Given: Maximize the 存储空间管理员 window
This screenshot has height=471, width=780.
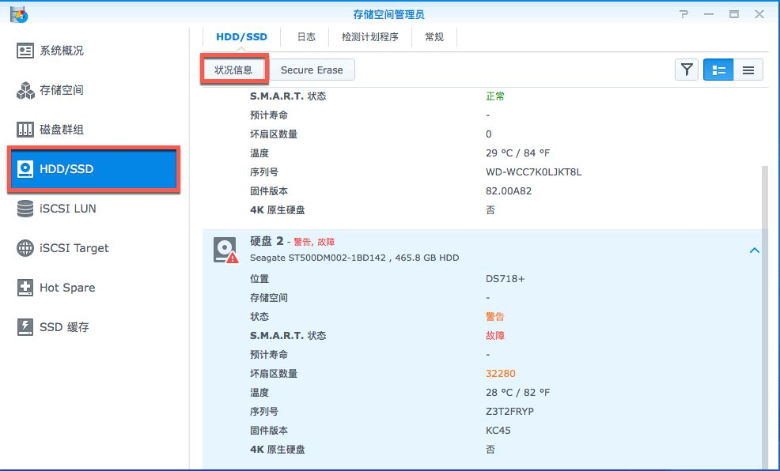Looking at the screenshot, I should click(734, 14).
